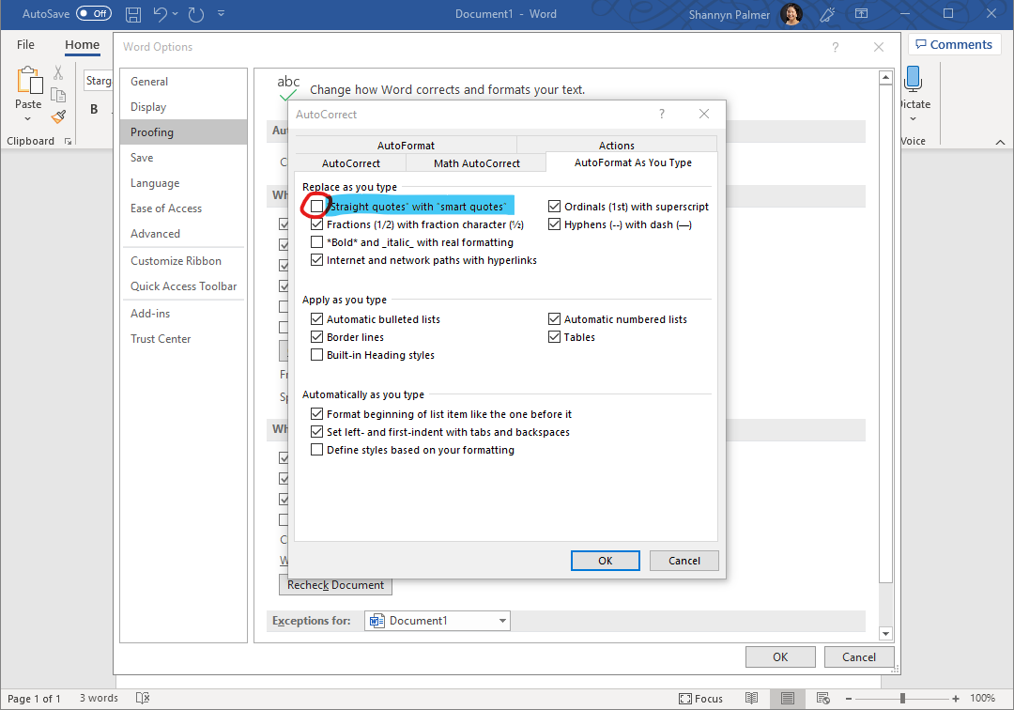Open Trust Center options
Viewport: 1014px width, 710px height.
pos(184,339)
